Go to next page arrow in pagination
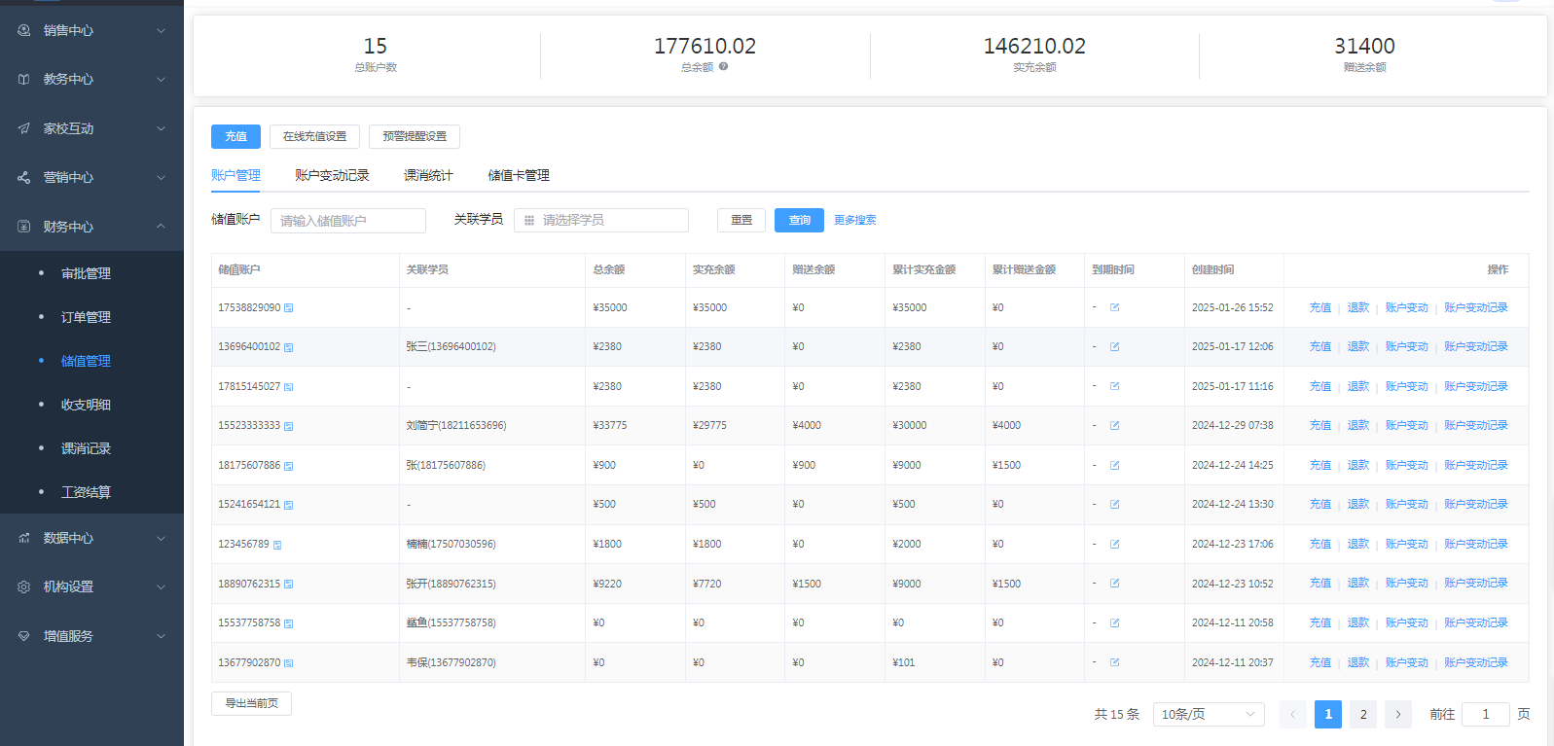Screen dimensions: 1554x746 1398,714
